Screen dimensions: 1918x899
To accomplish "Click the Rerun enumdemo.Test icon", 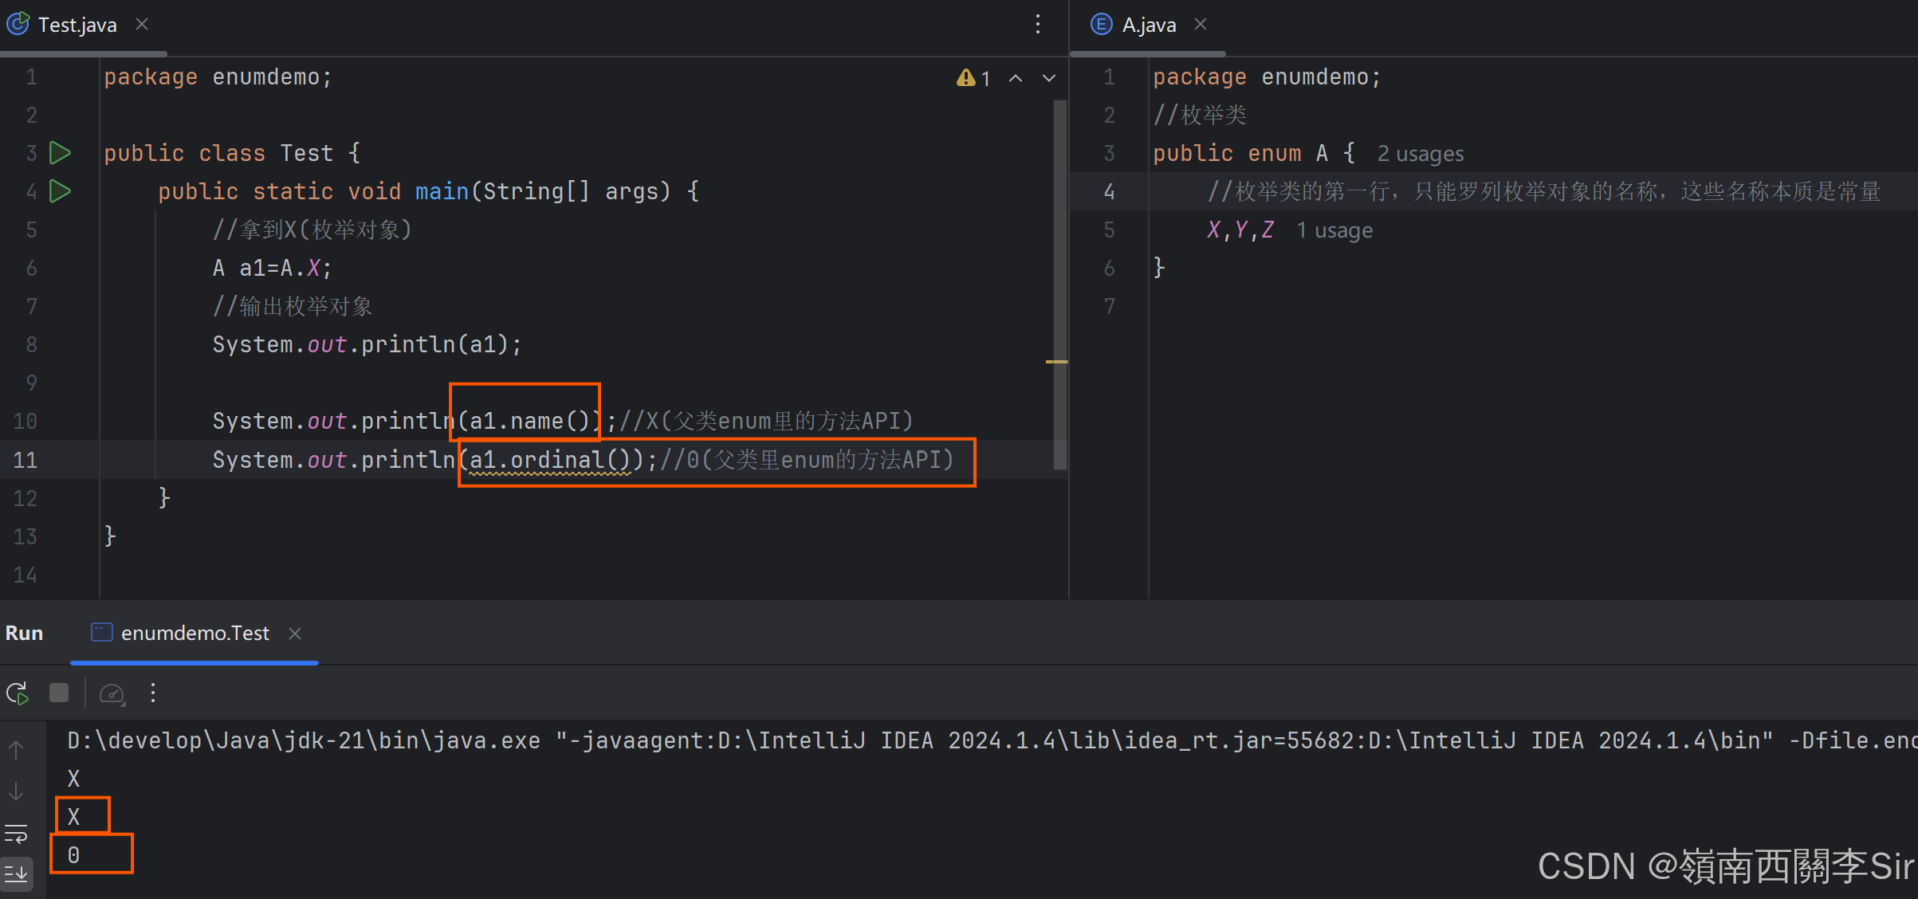I will (x=18, y=693).
